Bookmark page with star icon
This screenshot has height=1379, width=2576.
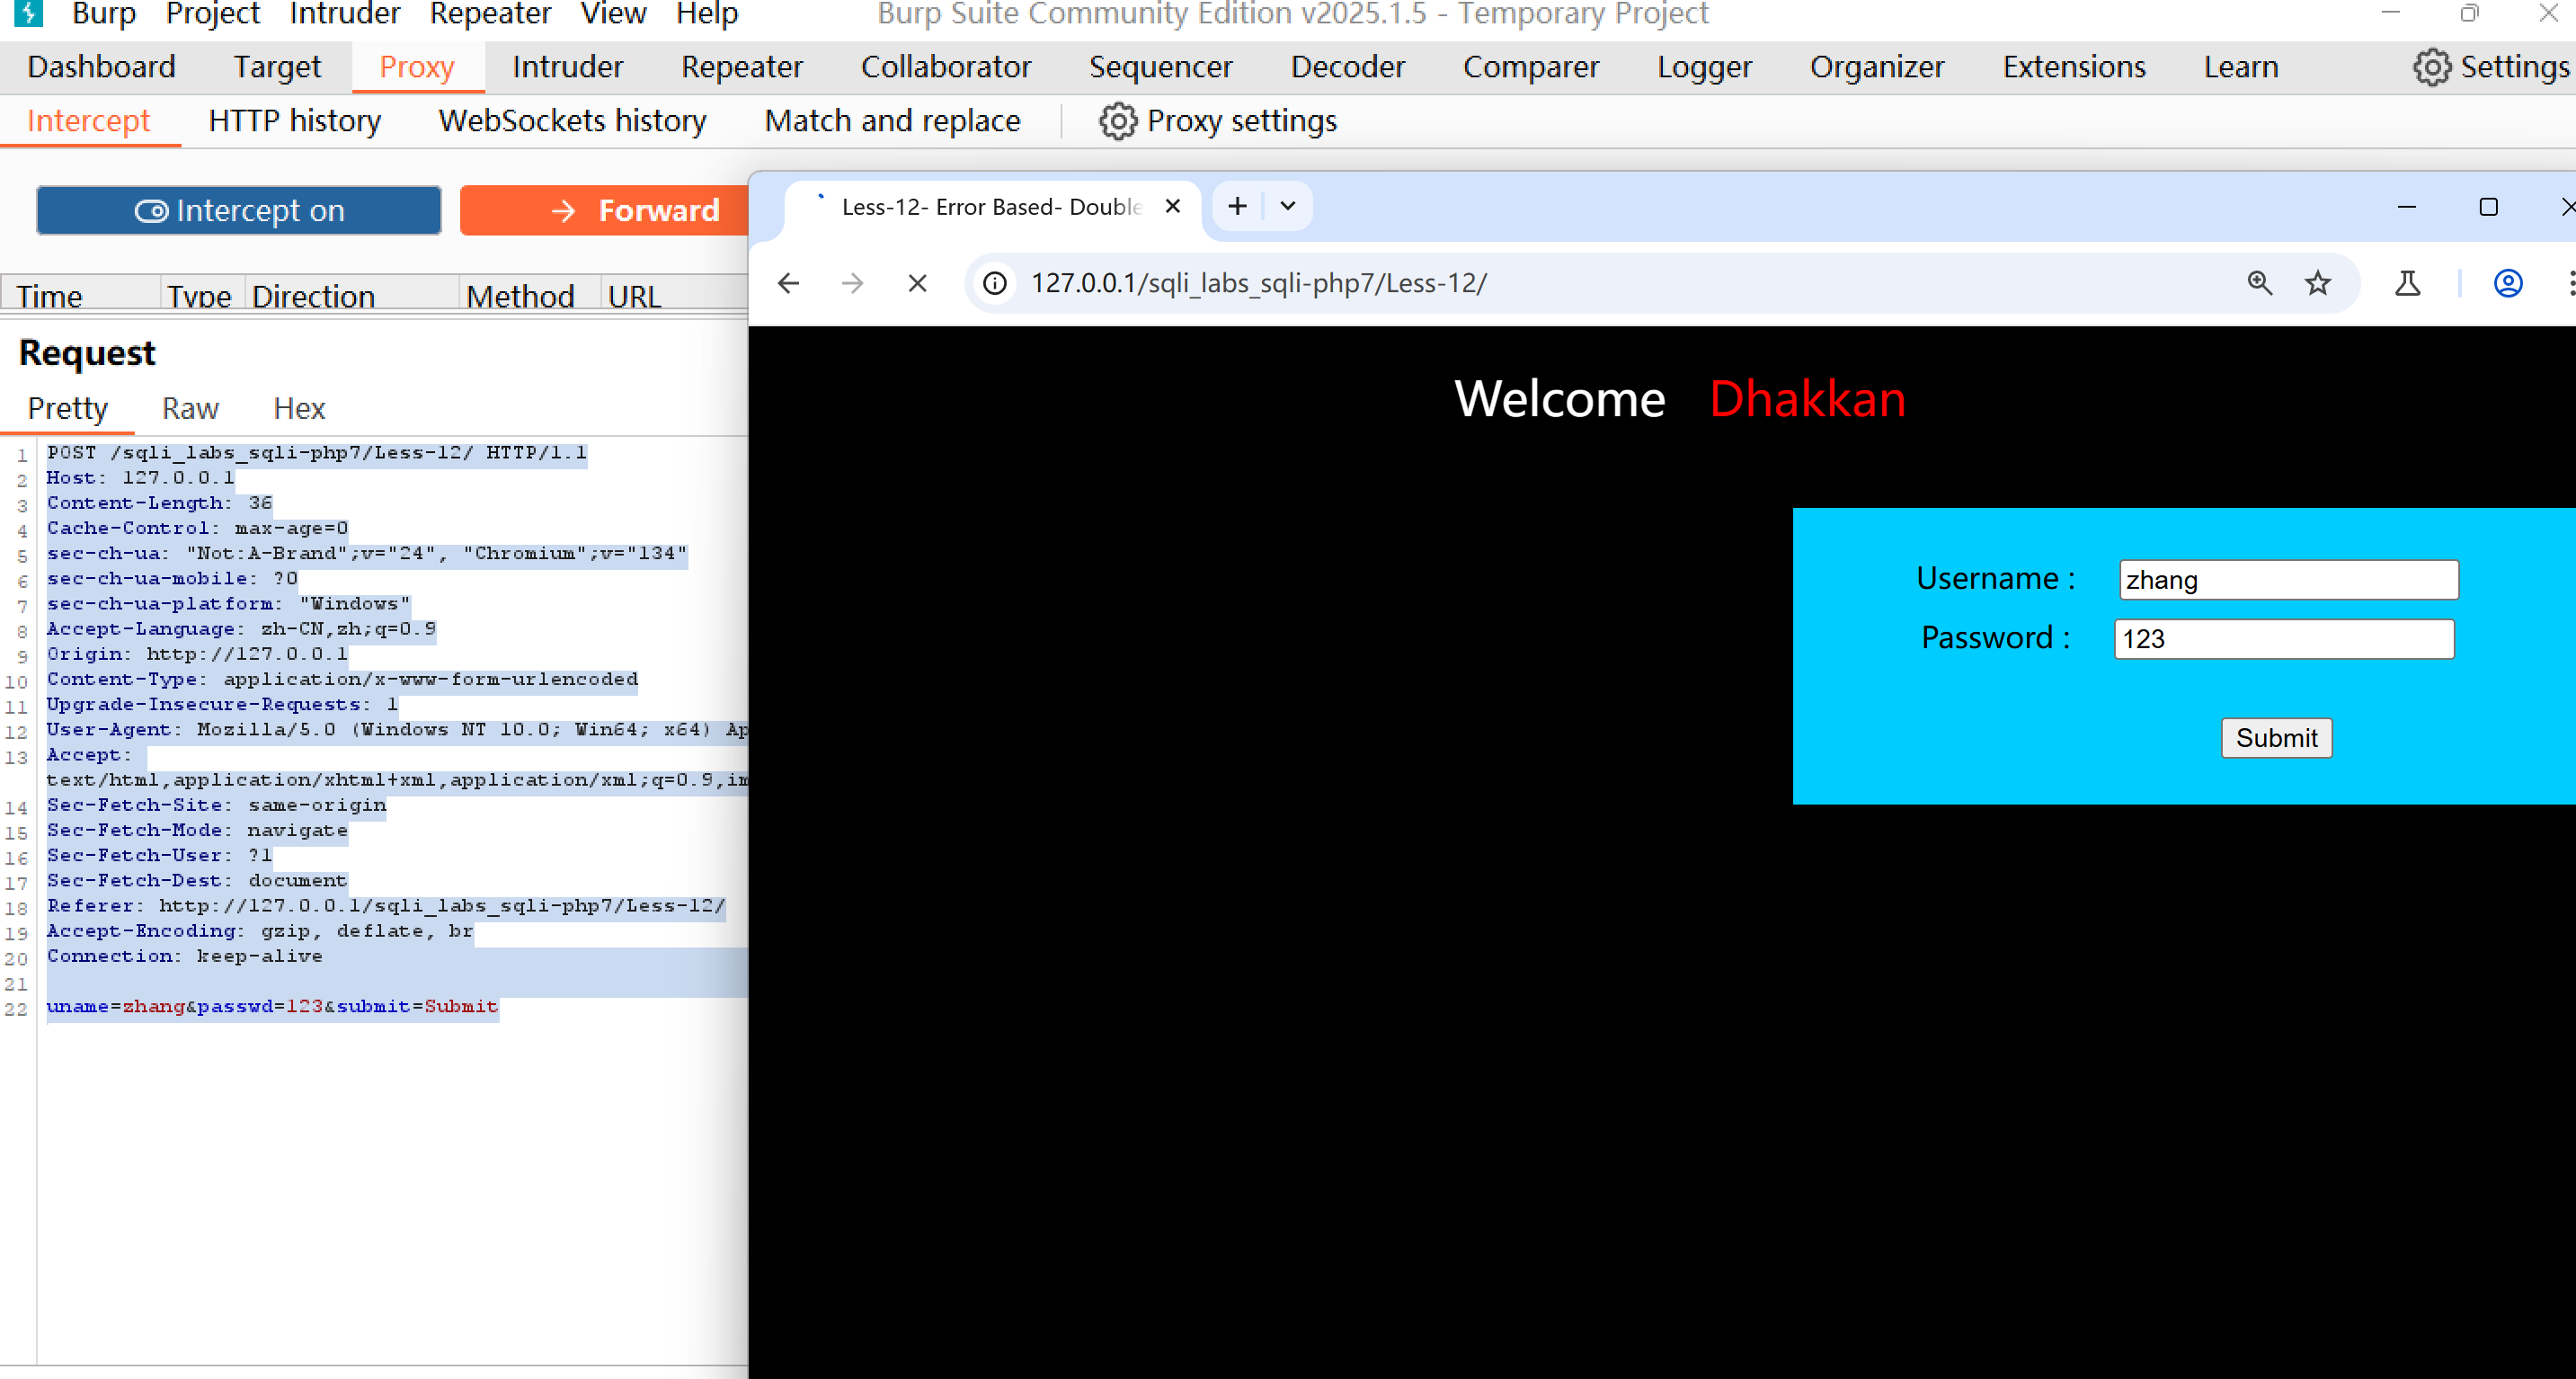pos(2317,284)
